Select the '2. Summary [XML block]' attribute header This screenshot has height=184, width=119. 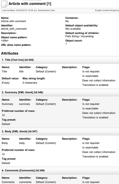pyautogui.click(x=60, y=92)
